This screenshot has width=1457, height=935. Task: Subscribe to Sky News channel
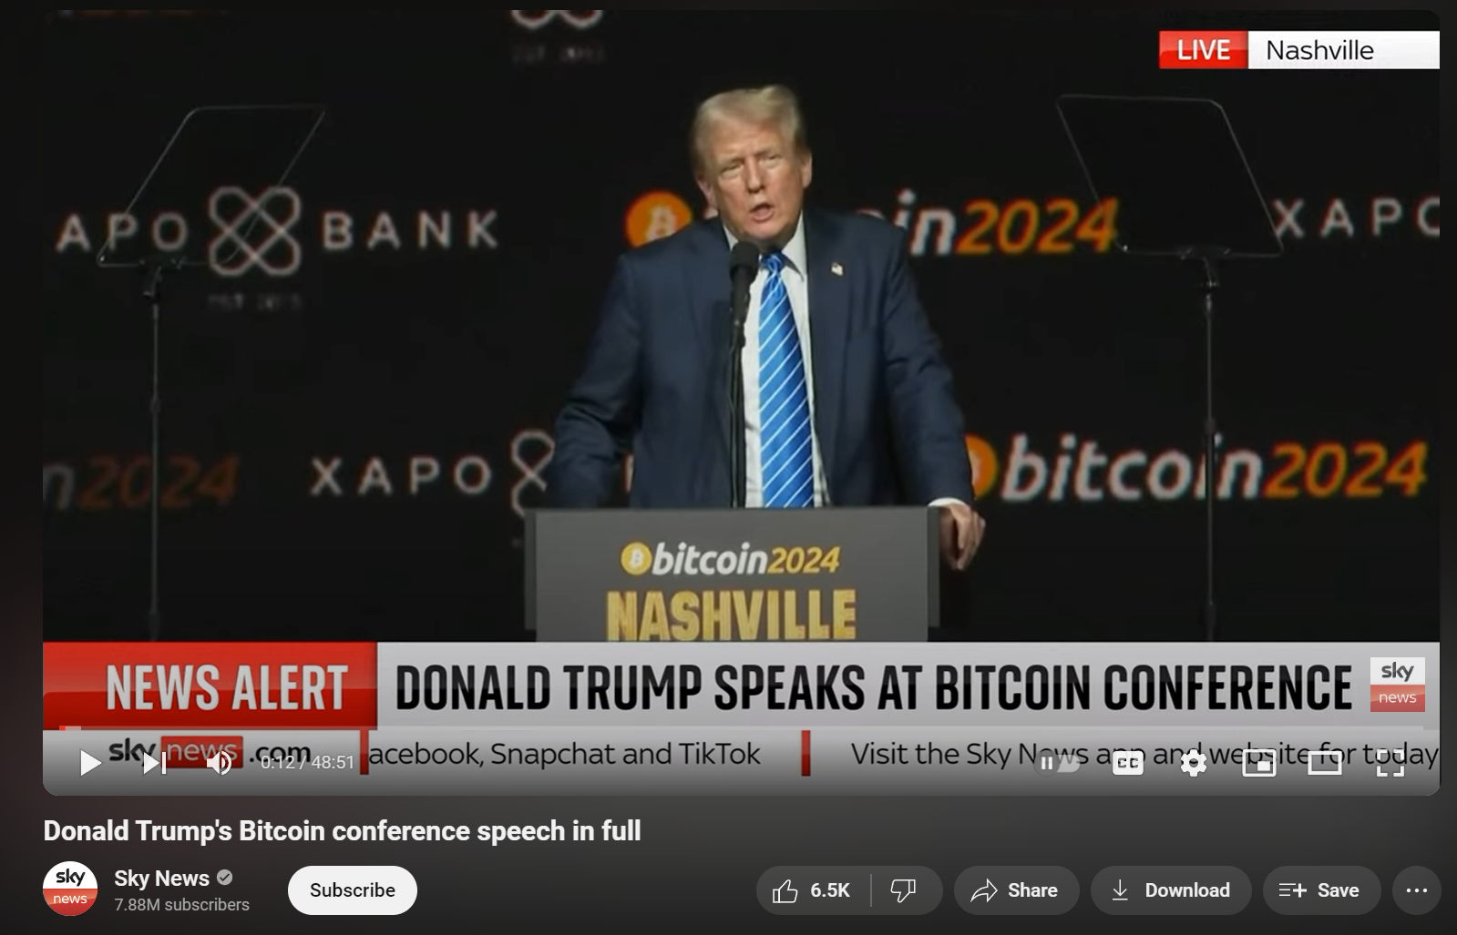click(353, 890)
